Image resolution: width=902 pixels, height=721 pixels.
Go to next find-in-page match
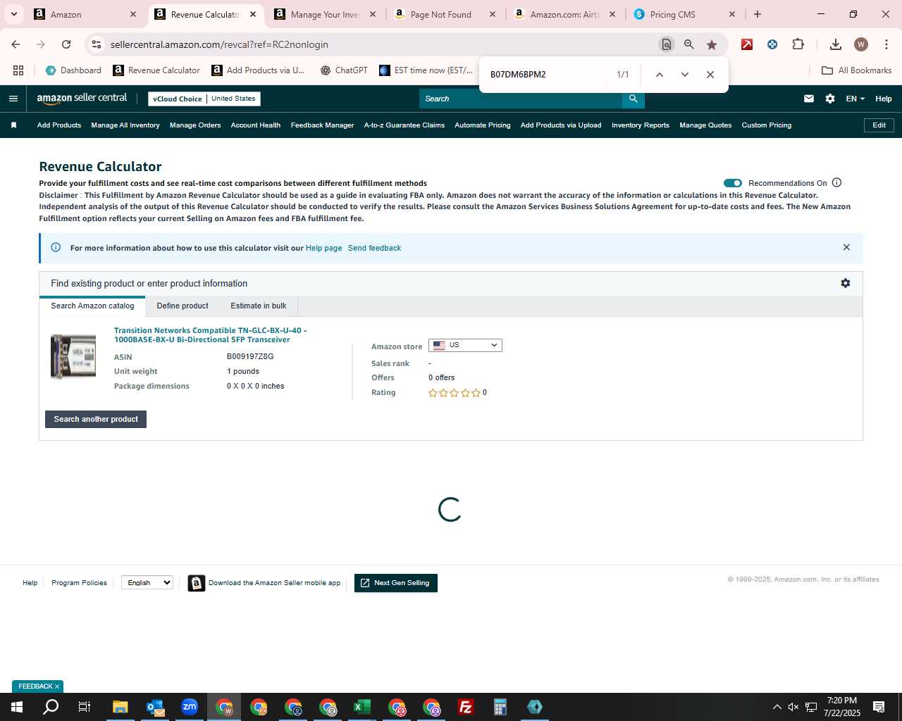point(685,75)
